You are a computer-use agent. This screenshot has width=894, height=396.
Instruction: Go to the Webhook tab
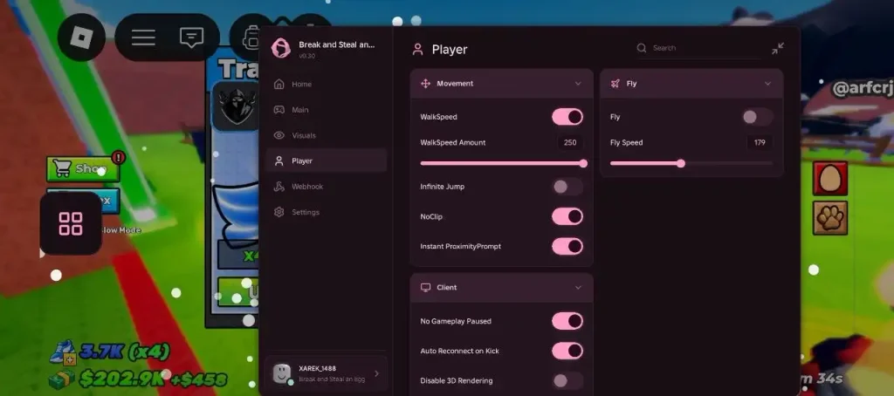click(327, 187)
